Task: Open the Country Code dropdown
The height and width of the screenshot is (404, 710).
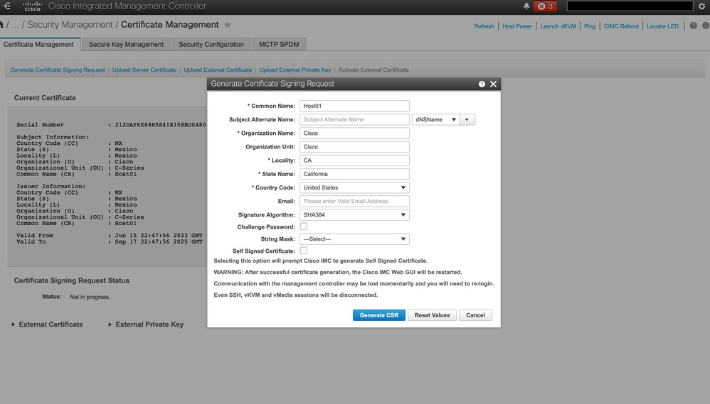Action: pyautogui.click(x=354, y=187)
